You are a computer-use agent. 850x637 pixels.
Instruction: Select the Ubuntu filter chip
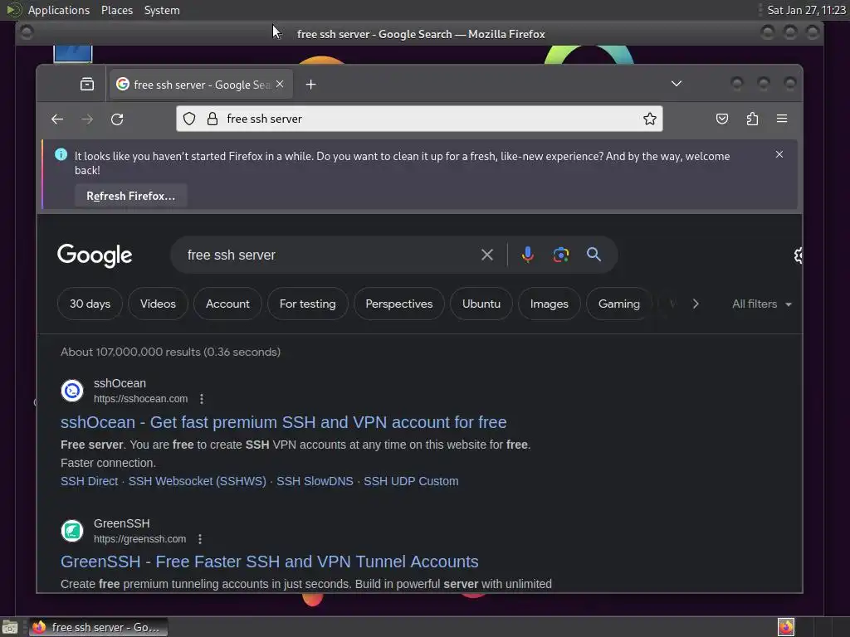(481, 304)
